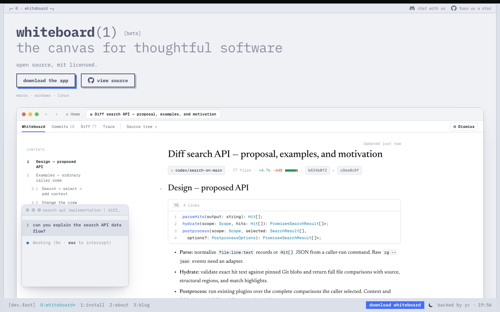Viewport: 500px width, 312px height.
Task: Open the Source tree external link
Action: pyautogui.click(x=142, y=127)
